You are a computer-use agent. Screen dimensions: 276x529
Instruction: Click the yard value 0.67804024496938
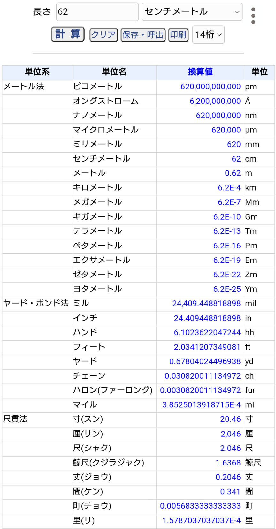(x=205, y=361)
